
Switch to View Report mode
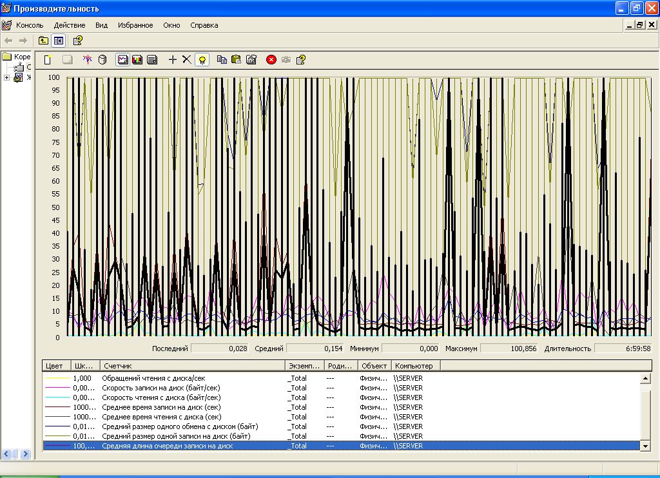(152, 60)
